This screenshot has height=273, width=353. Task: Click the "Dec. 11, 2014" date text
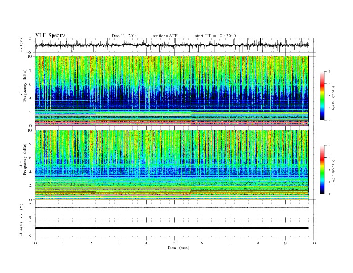click(x=124, y=36)
